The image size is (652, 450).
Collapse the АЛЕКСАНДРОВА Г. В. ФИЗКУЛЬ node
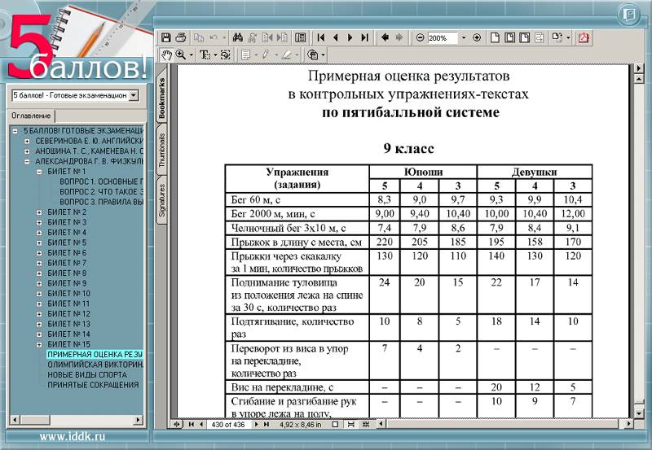point(27,161)
